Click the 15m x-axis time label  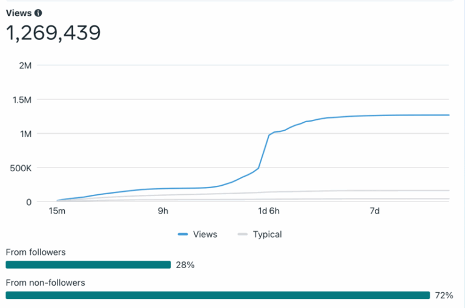pyautogui.click(x=57, y=211)
